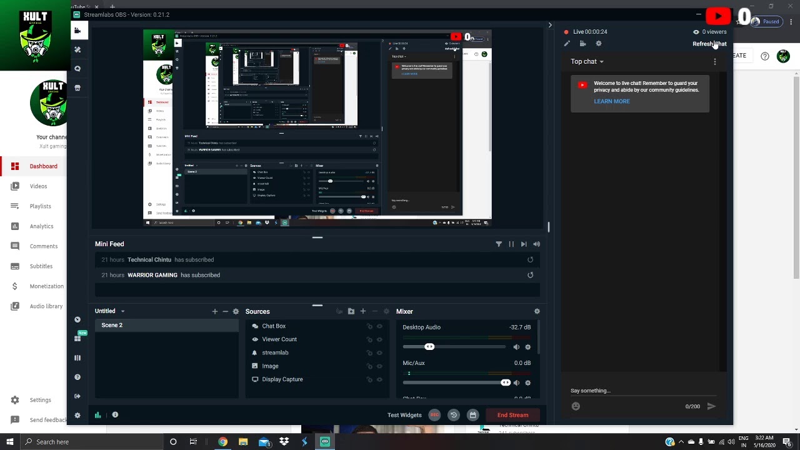This screenshot has height=450, width=800.
Task: Click Test Widgets button
Action: 404,415
